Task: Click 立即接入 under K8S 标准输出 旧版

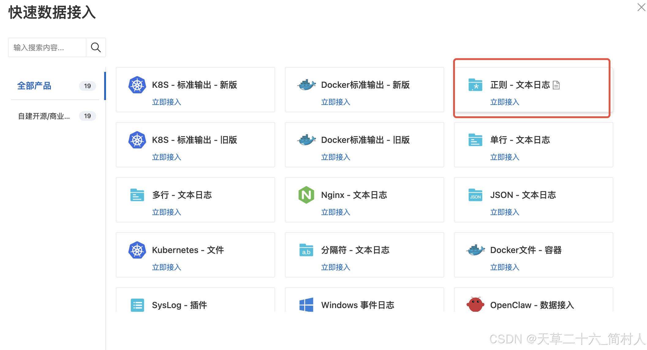Action: click(x=166, y=157)
